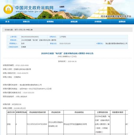Click the 供应商名称 table column header
Image resolution: width=134 pixels, height=135 pixels.
[x=56, y=112]
